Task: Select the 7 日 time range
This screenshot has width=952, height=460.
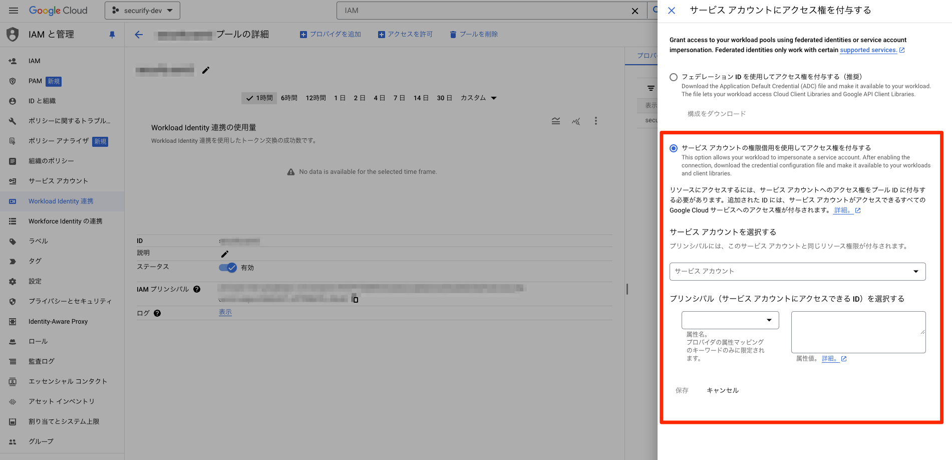Action: pyautogui.click(x=399, y=98)
